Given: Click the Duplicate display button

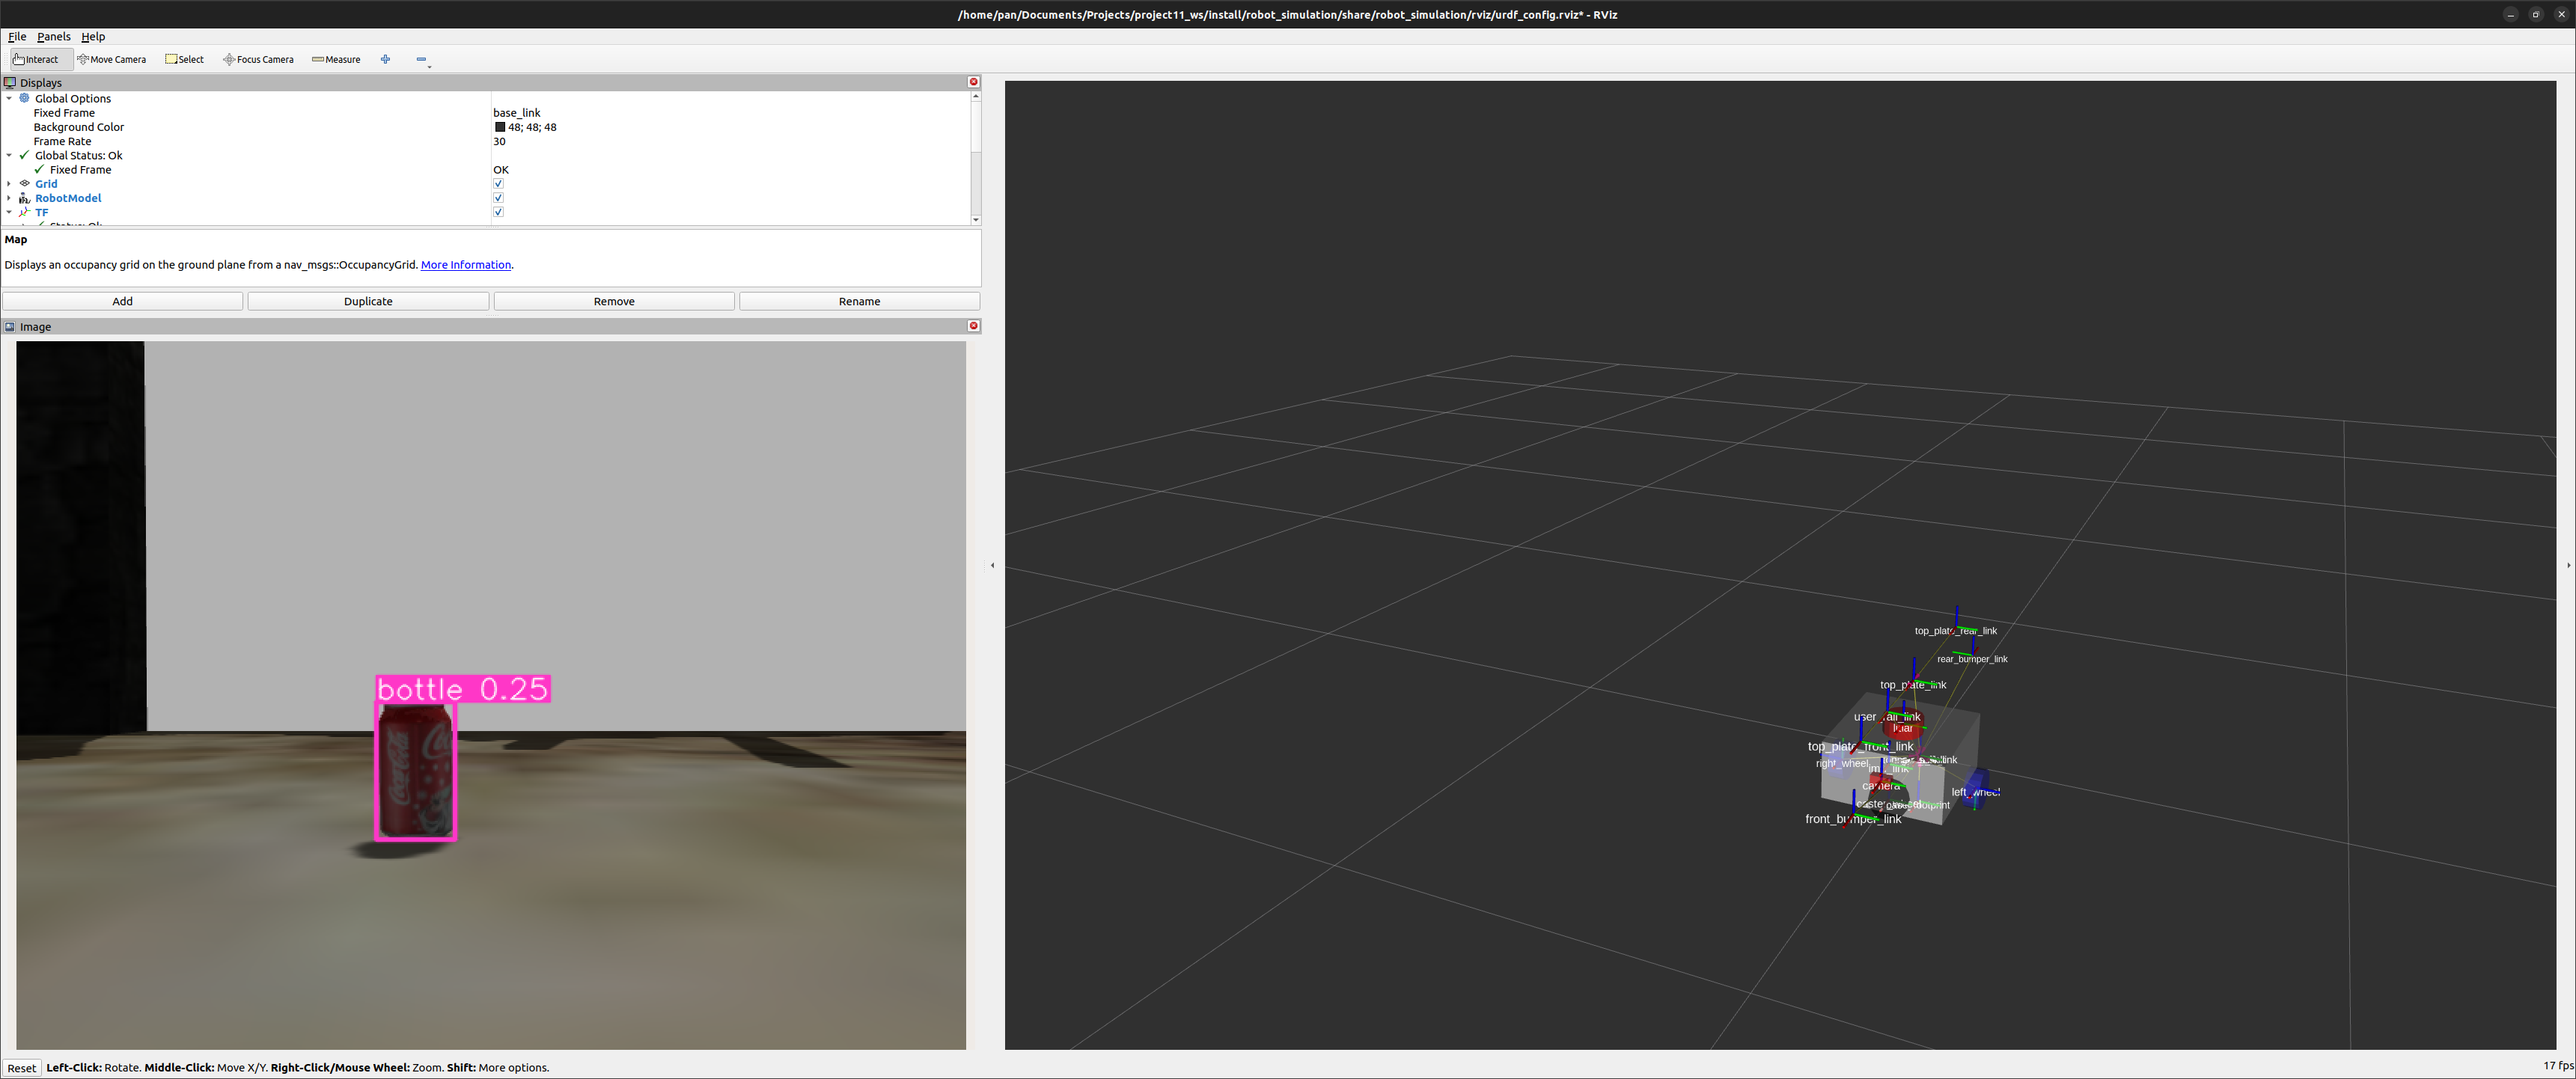Looking at the screenshot, I should (x=368, y=301).
